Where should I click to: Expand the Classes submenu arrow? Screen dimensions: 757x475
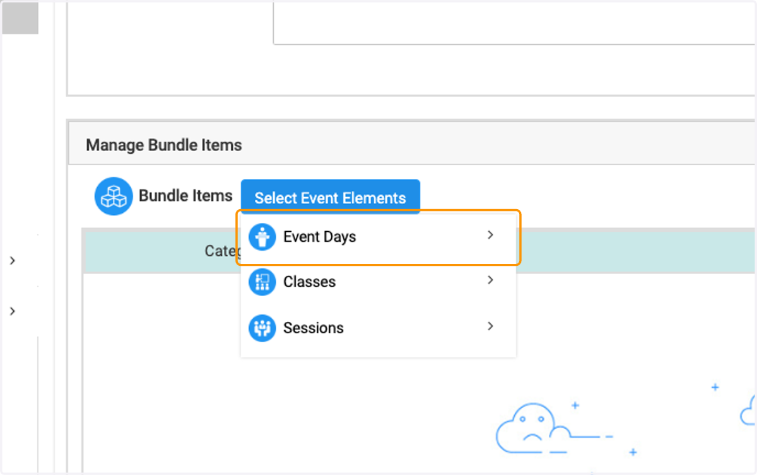(x=490, y=280)
